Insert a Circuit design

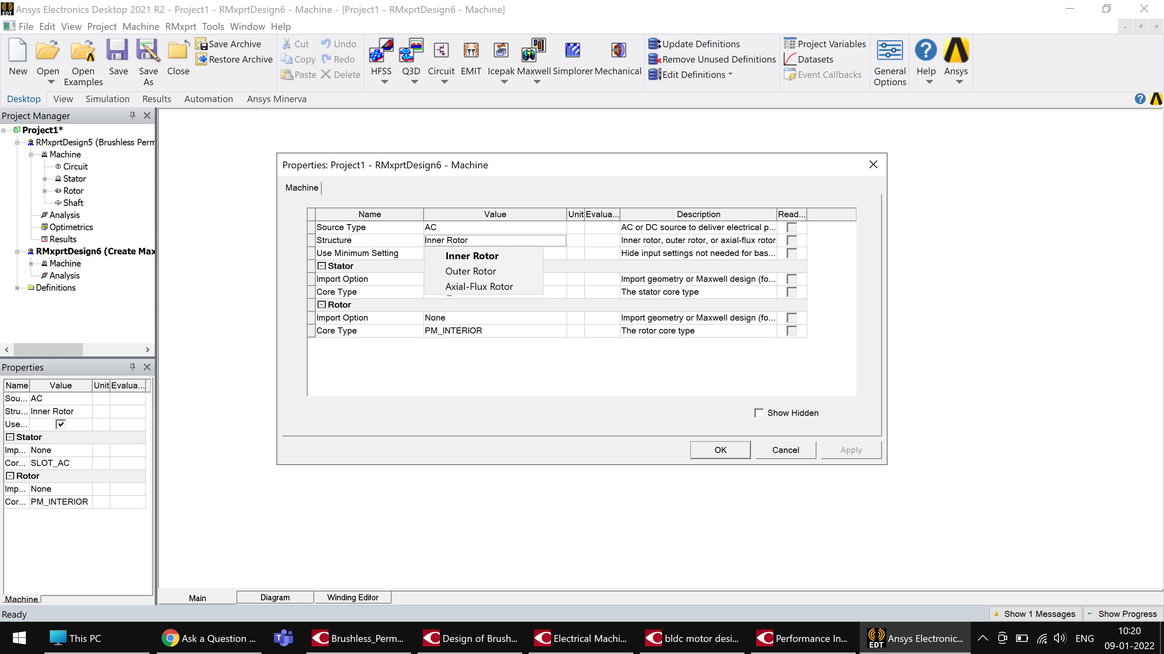tap(441, 57)
